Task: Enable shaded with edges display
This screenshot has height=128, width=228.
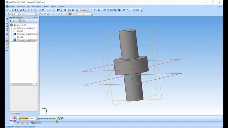Action: pyautogui.click(x=119, y=10)
